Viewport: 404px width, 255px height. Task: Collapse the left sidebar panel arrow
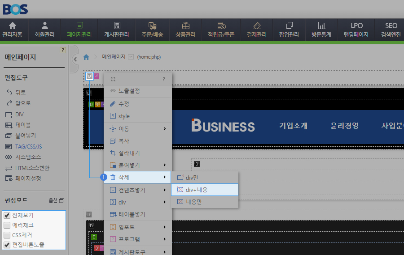point(75,59)
